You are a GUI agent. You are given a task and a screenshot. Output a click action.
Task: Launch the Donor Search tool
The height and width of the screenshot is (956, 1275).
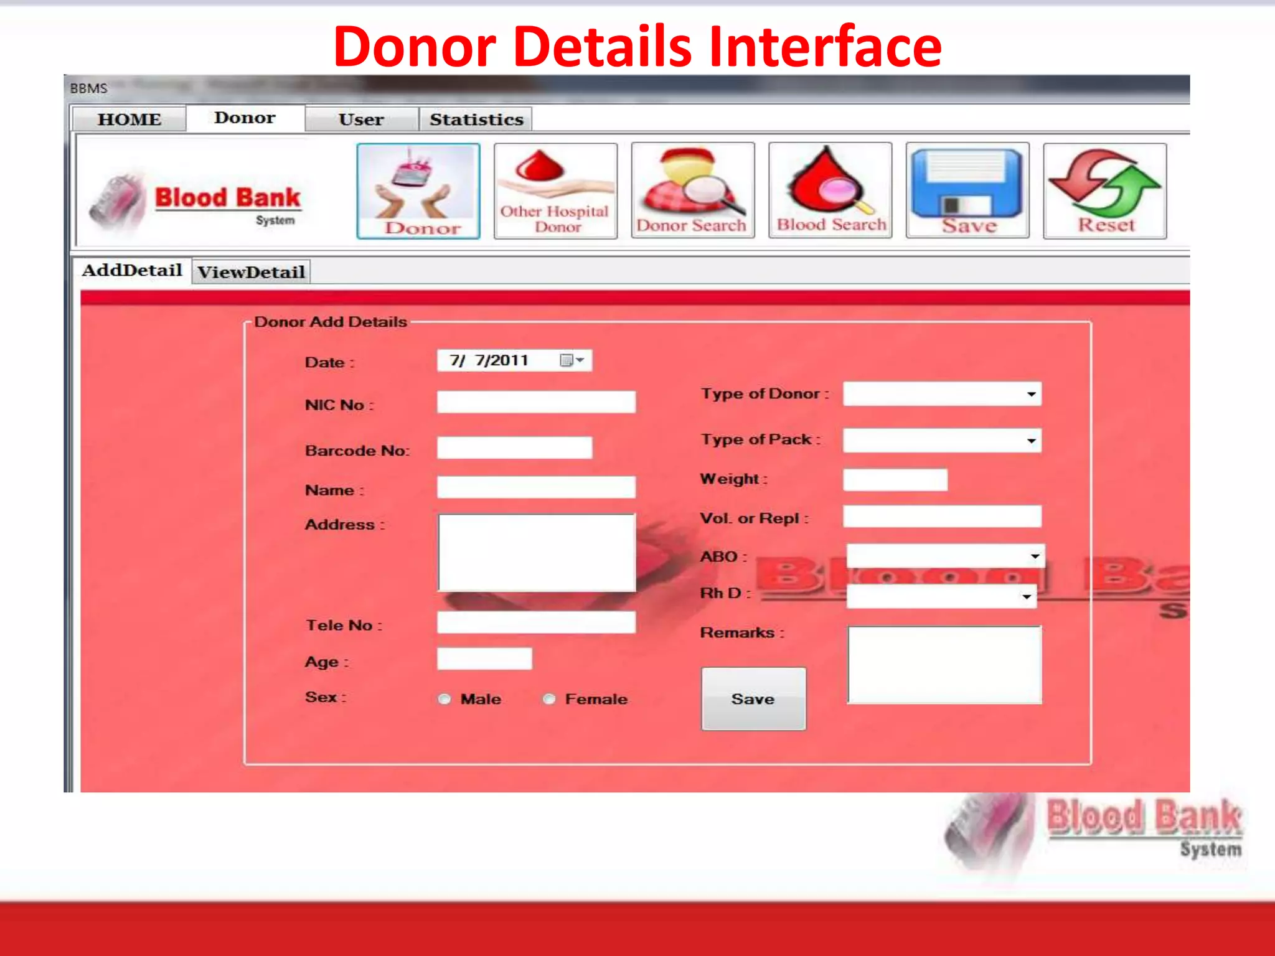pyautogui.click(x=693, y=190)
